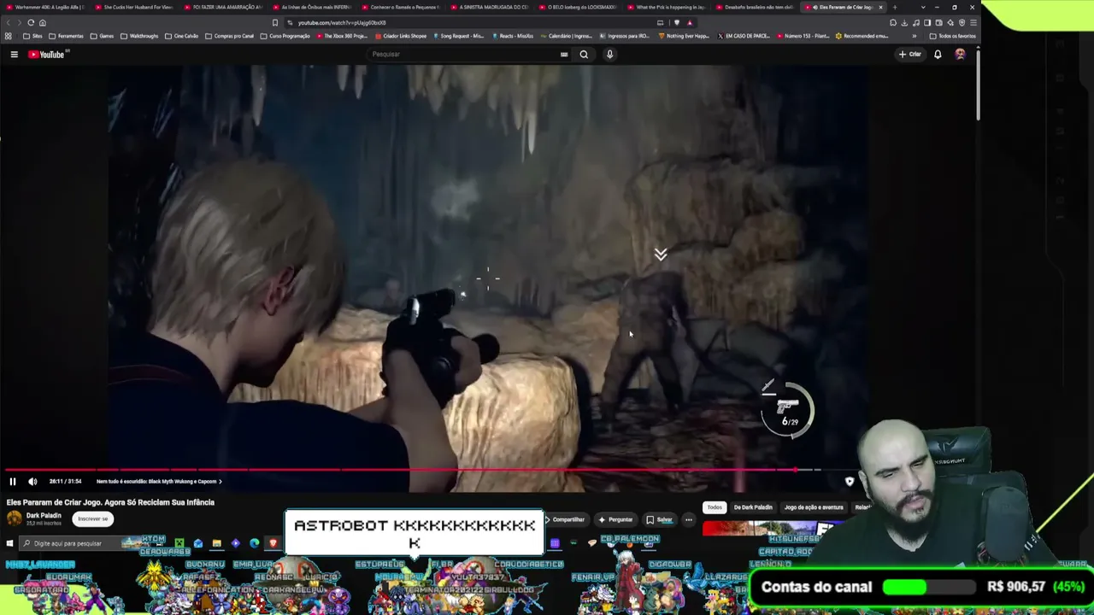Open the 'Song Request' bookmark
Screen dimensions: 1094x615
(x=459, y=36)
